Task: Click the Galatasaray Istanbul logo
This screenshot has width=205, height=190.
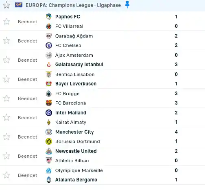Action: coord(49,65)
